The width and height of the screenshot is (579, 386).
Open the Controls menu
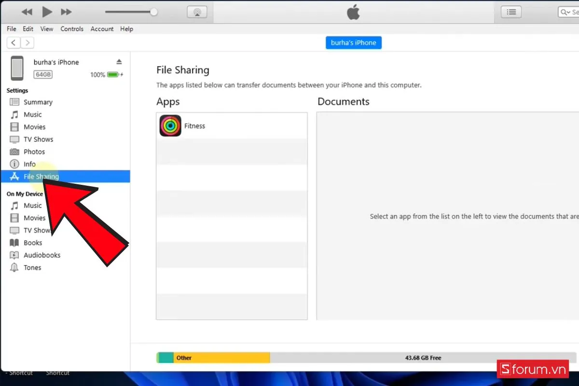click(72, 29)
